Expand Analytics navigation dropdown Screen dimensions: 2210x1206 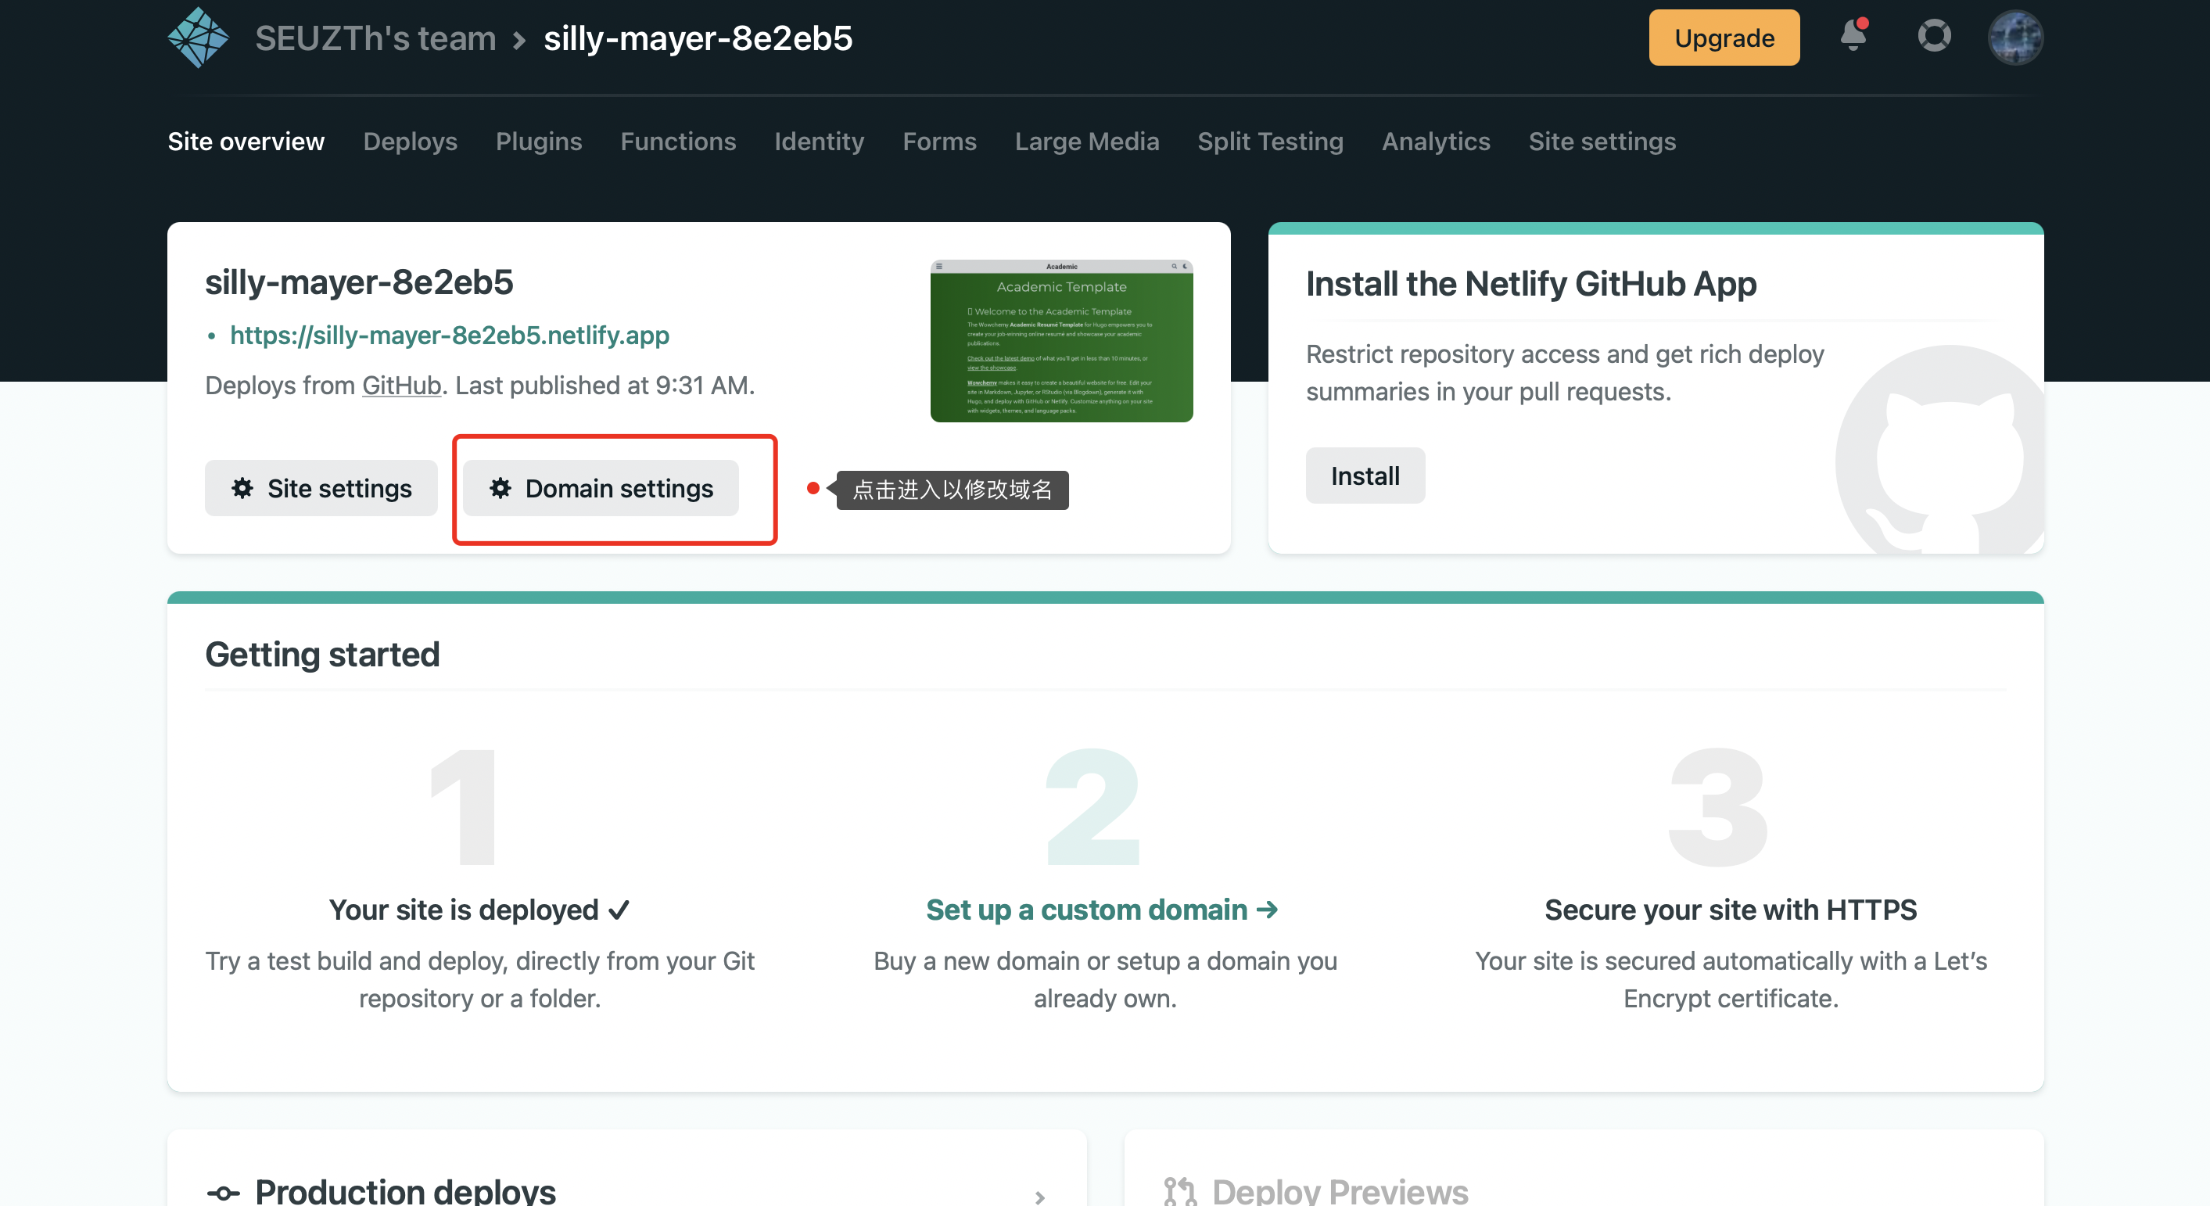tap(1435, 141)
